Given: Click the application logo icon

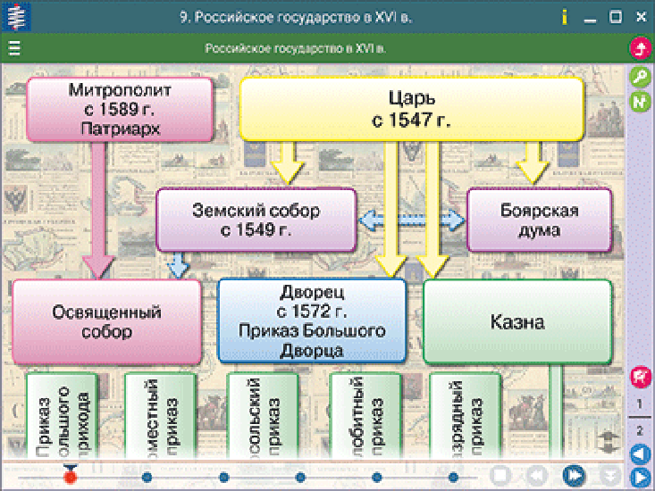Looking at the screenshot, I should pos(16,17).
